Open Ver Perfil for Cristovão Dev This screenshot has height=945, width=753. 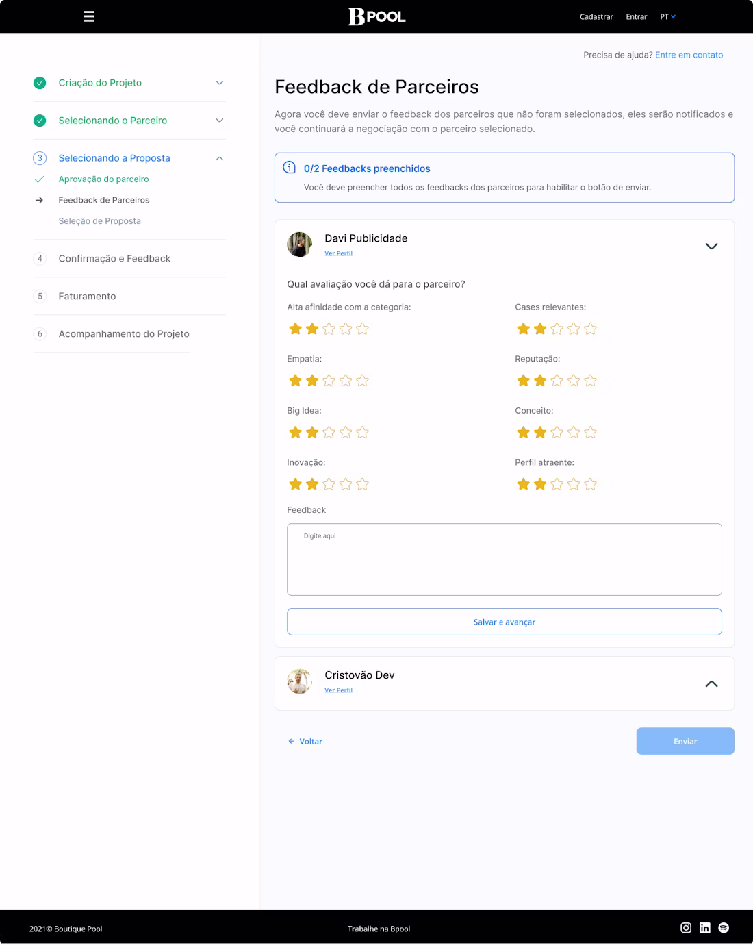(x=338, y=690)
